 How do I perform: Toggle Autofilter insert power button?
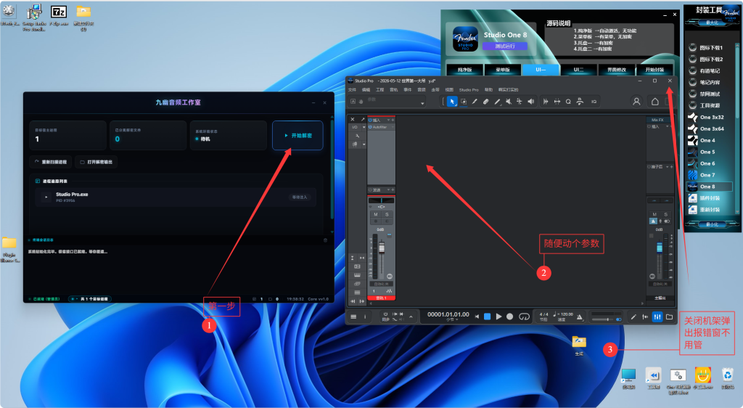tap(370, 127)
